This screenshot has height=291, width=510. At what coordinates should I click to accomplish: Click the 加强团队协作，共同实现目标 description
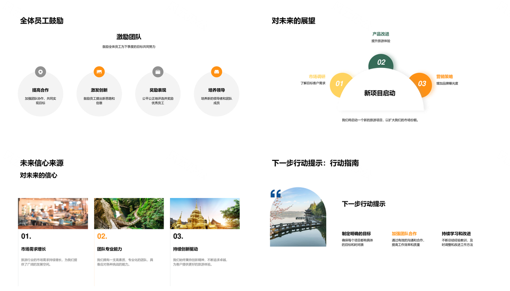(x=40, y=101)
